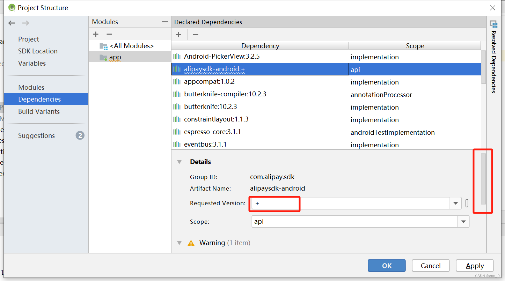The width and height of the screenshot is (505, 281).
Task: Select the app module
Action: click(130, 57)
